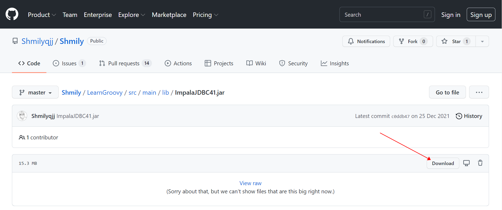
Task: Expand the Explore menu
Action: (132, 15)
